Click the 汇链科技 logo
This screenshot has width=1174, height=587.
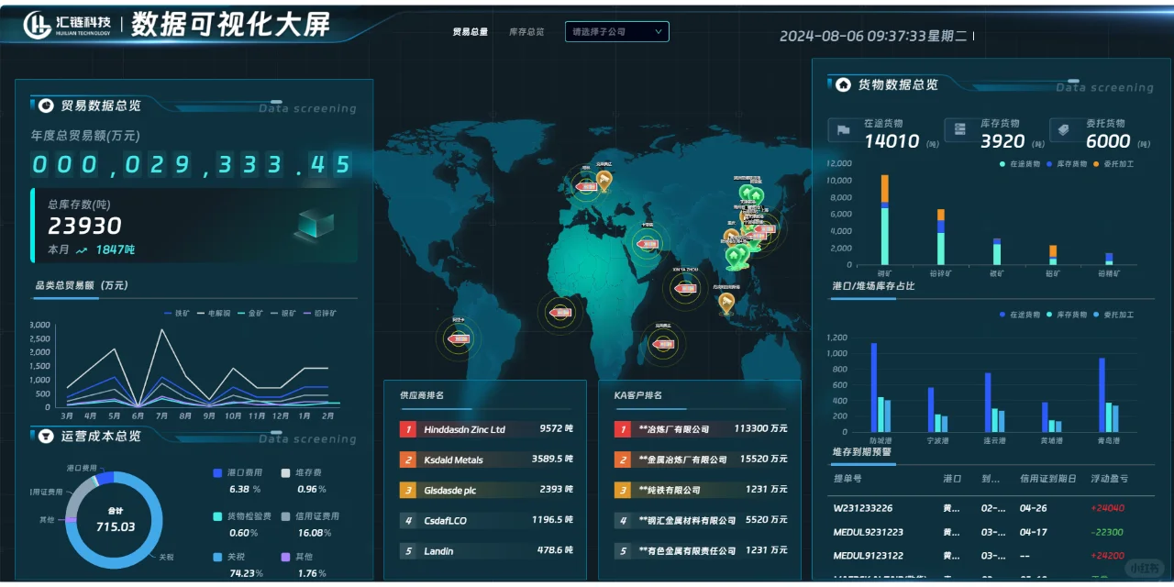[37, 24]
